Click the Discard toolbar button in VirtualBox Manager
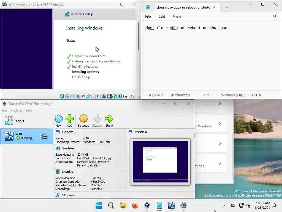This screenshot has height=212, width=282. click(x=97, y=121)
